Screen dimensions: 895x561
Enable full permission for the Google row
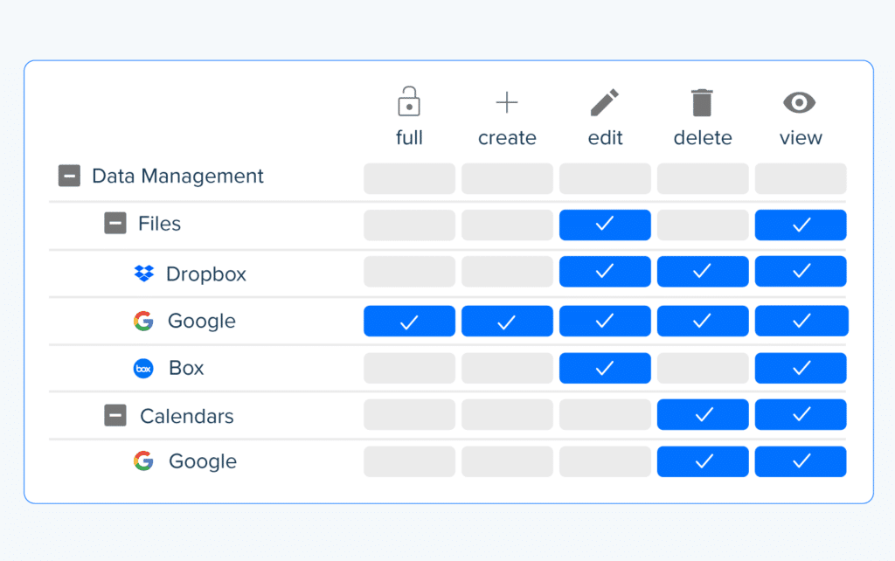(409, 321)
